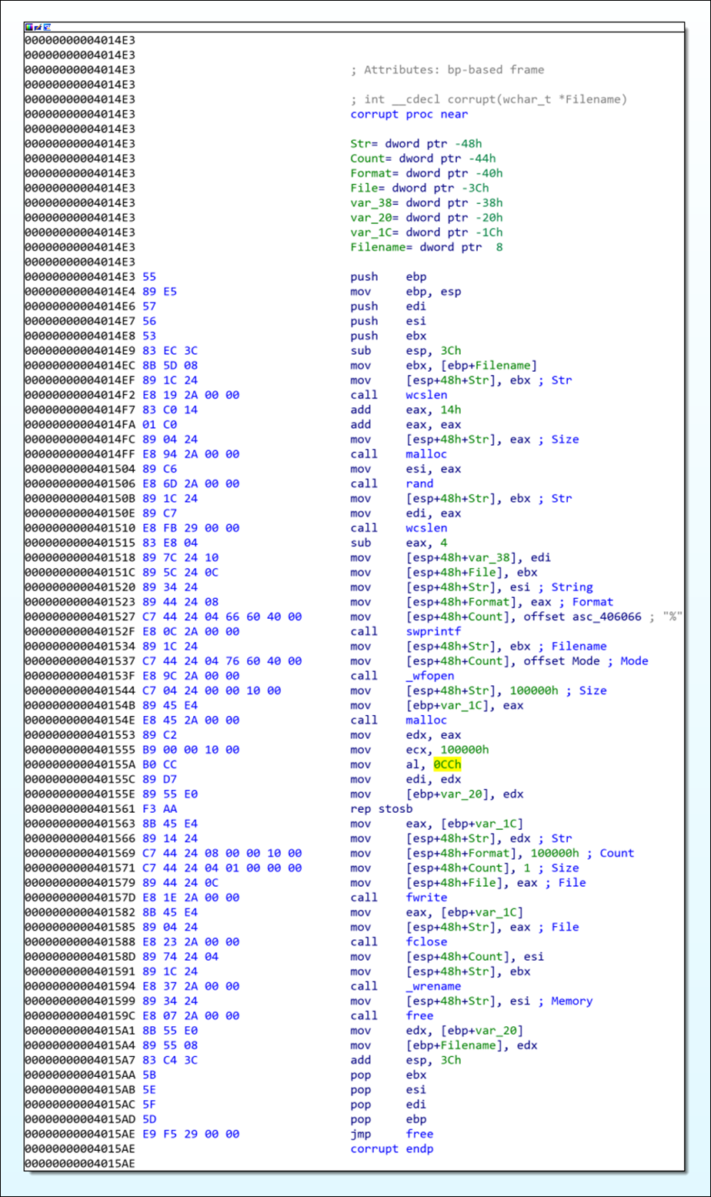Click 'call fclose' instruction
The image size is (711, 1197).
[399, 942]
